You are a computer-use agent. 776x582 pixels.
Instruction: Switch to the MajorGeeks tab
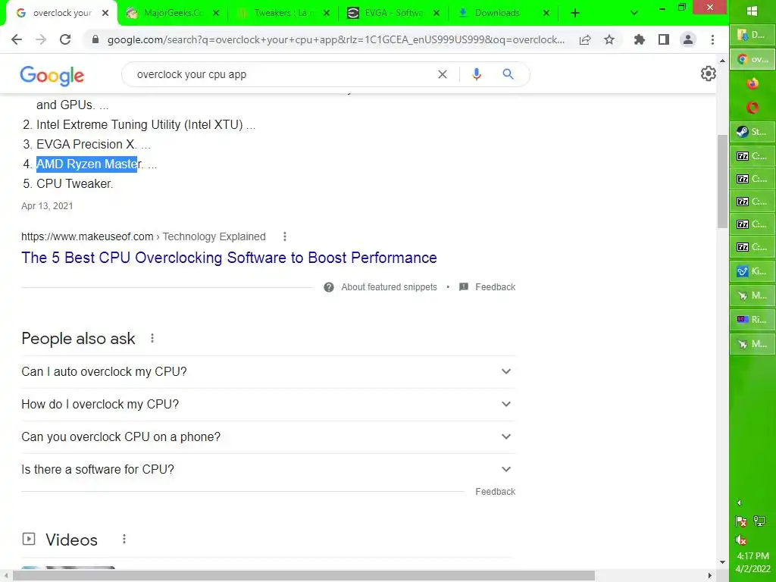coord(174,13)
